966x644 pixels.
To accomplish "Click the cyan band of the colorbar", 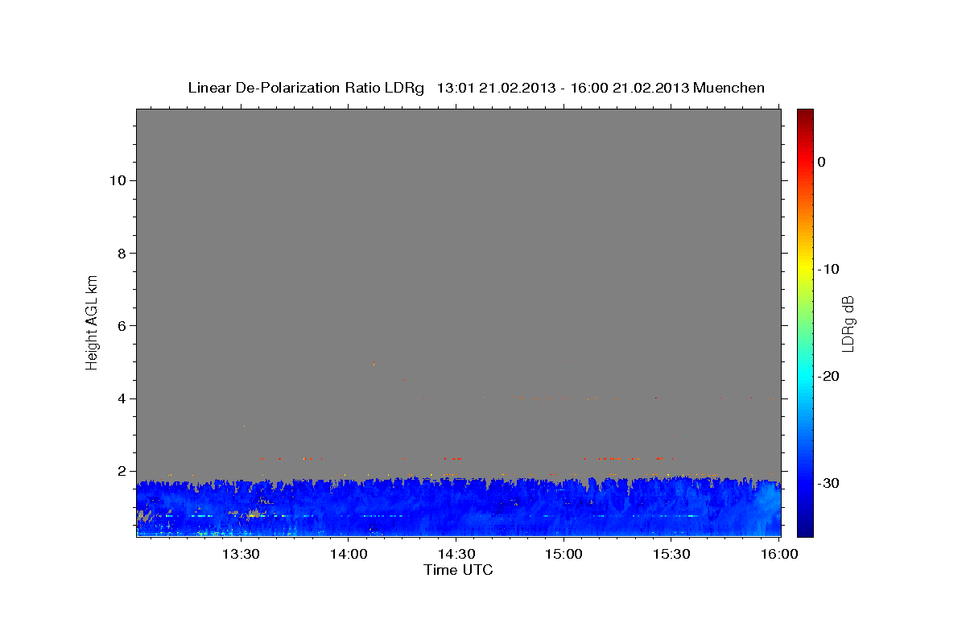I will 805,374.
